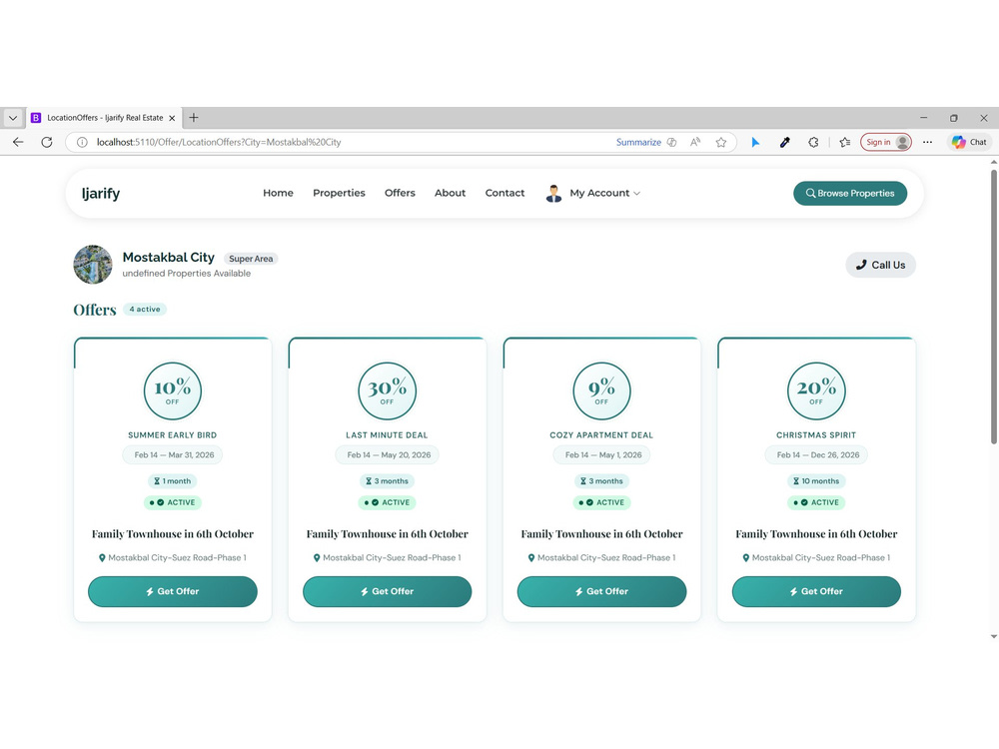Image resolution: width=999 pixels, height=749 pixels.
Task: Go back with the browser back arrow
Action: [x=18, y=142]
